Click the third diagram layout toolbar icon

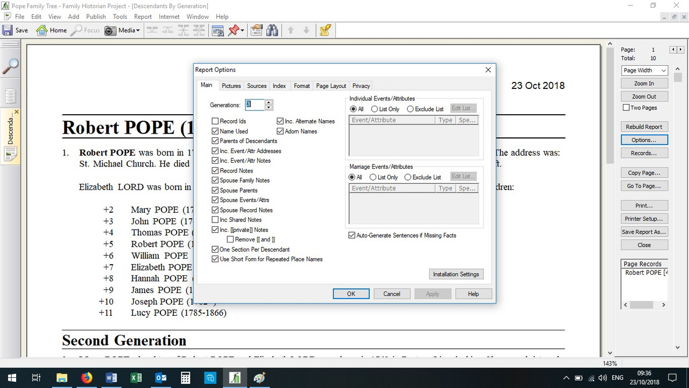click(184, 30)
